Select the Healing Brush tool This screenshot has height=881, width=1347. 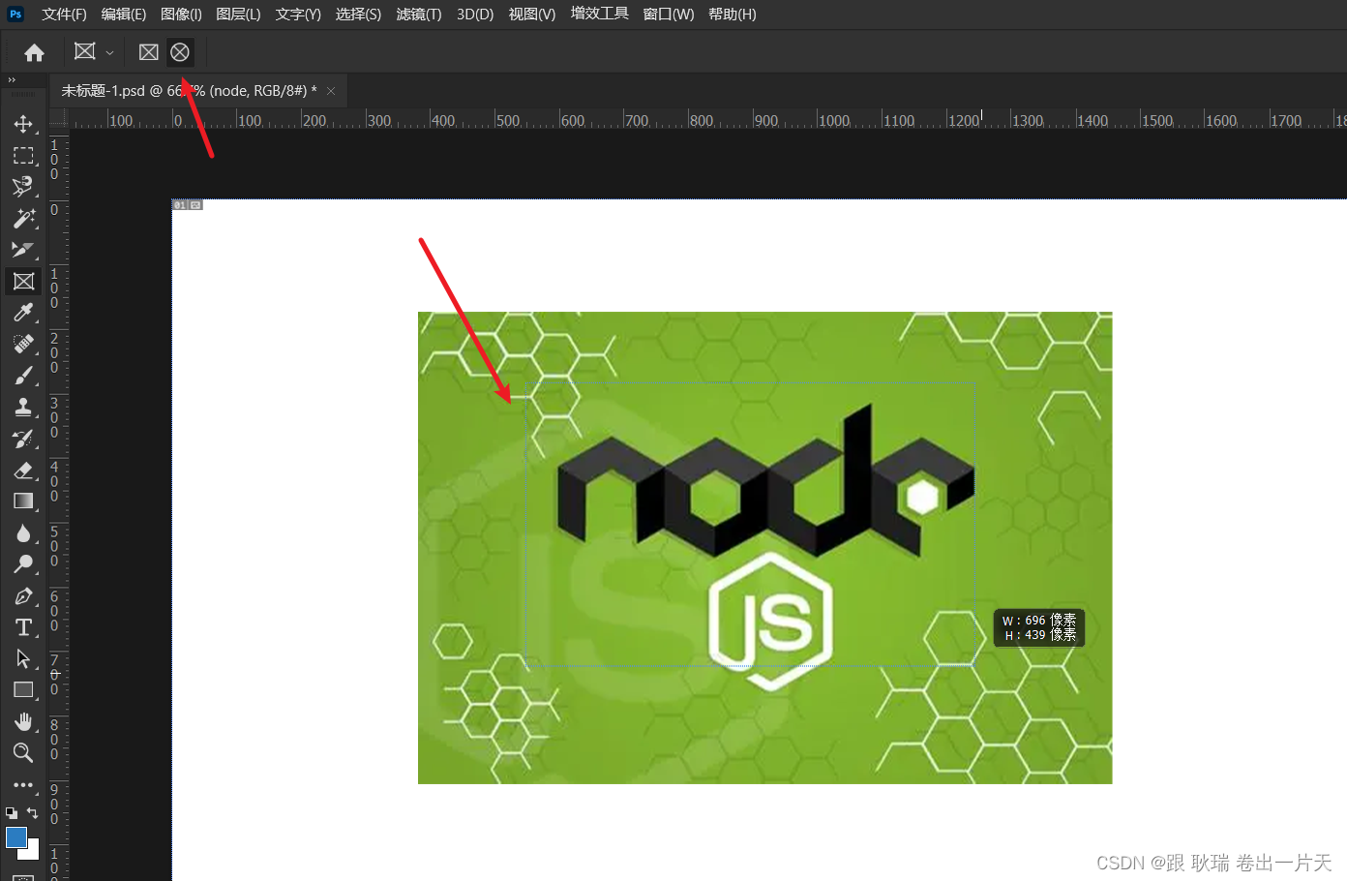point(23,345)
